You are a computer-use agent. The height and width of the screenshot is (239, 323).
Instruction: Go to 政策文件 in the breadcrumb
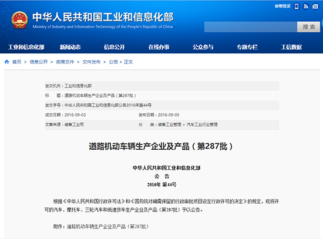click(65, 62)
